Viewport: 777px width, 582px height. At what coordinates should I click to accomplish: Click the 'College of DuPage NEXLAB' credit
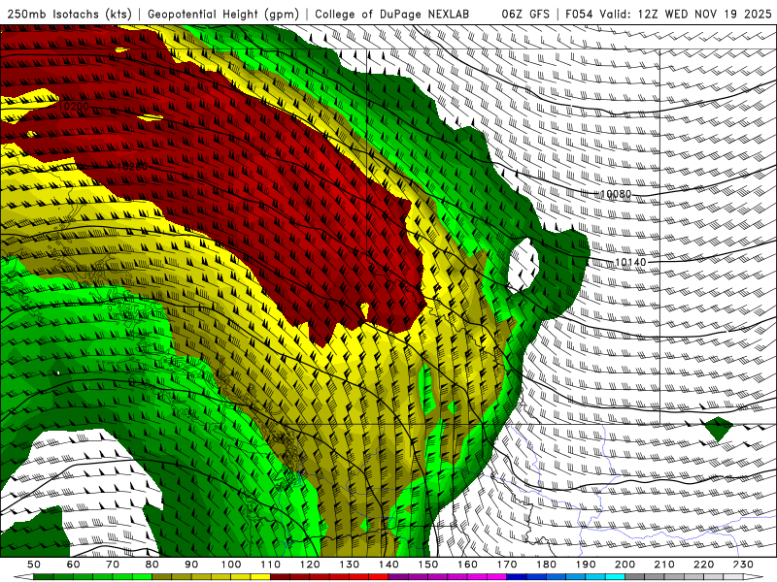(x=392, y=14)
